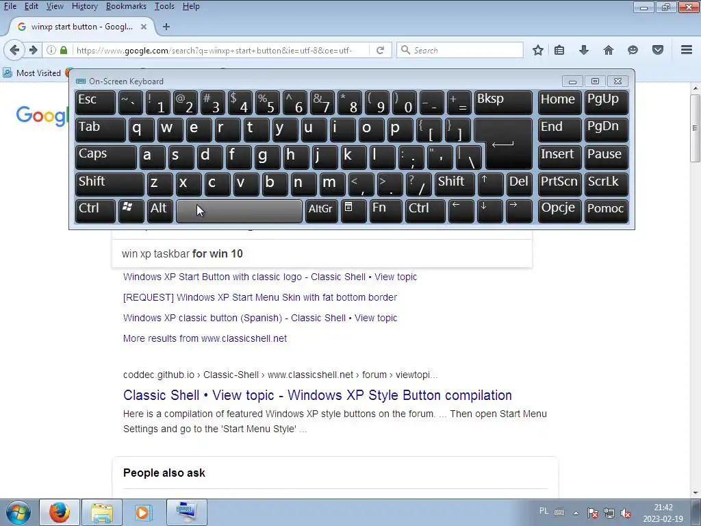The image size is (701, 526).
Task: Toggle Caps lock on on-screen keyboard
Action: point(105,157)
